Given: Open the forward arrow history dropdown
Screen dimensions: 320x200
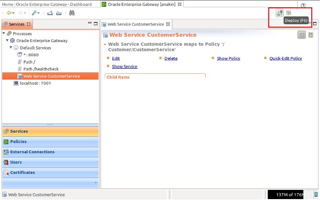Looking at the screenshot, I should 25,13.
